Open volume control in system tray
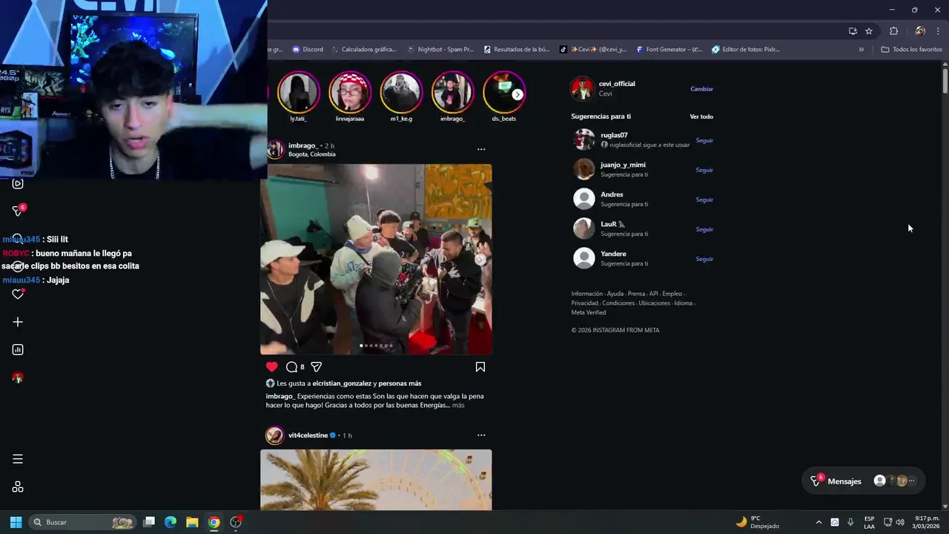 point(900,522)
